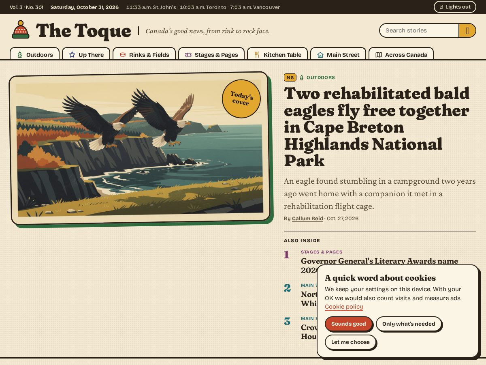Viewport: 486px width, 365px height.
Task: Open the Outdoors section tab
Action: pos(35,54)
